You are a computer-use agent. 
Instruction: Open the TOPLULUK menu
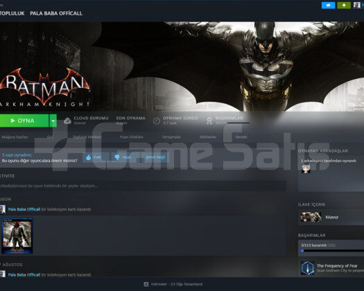pyautogui.click(x=12, y=13)
